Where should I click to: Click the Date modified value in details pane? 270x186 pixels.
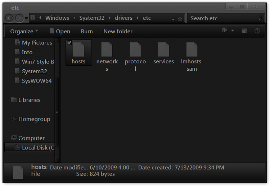pyautogui.click(x=112, y=167)
